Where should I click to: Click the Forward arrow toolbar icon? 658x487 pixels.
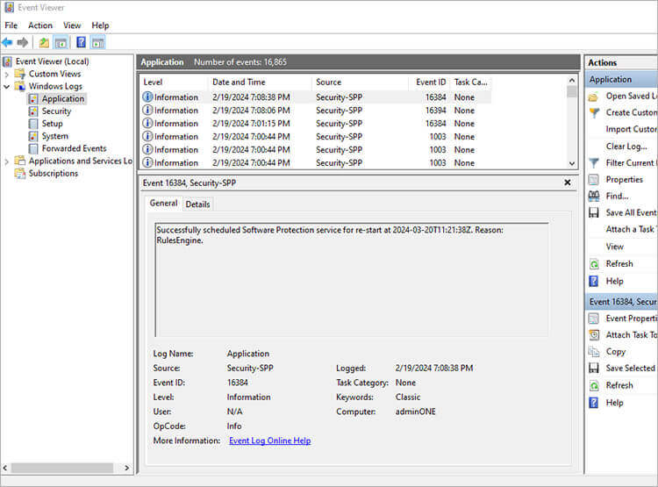(x=23, y=42)
